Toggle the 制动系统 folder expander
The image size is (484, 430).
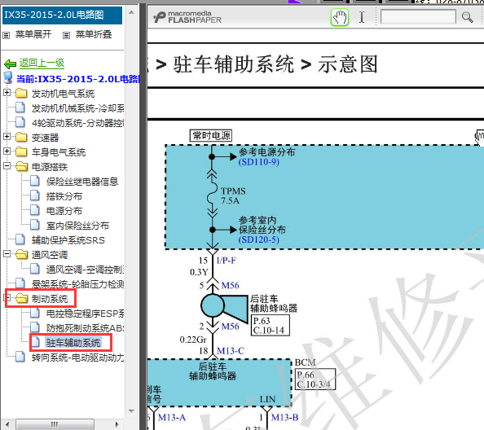pos(7,298)
